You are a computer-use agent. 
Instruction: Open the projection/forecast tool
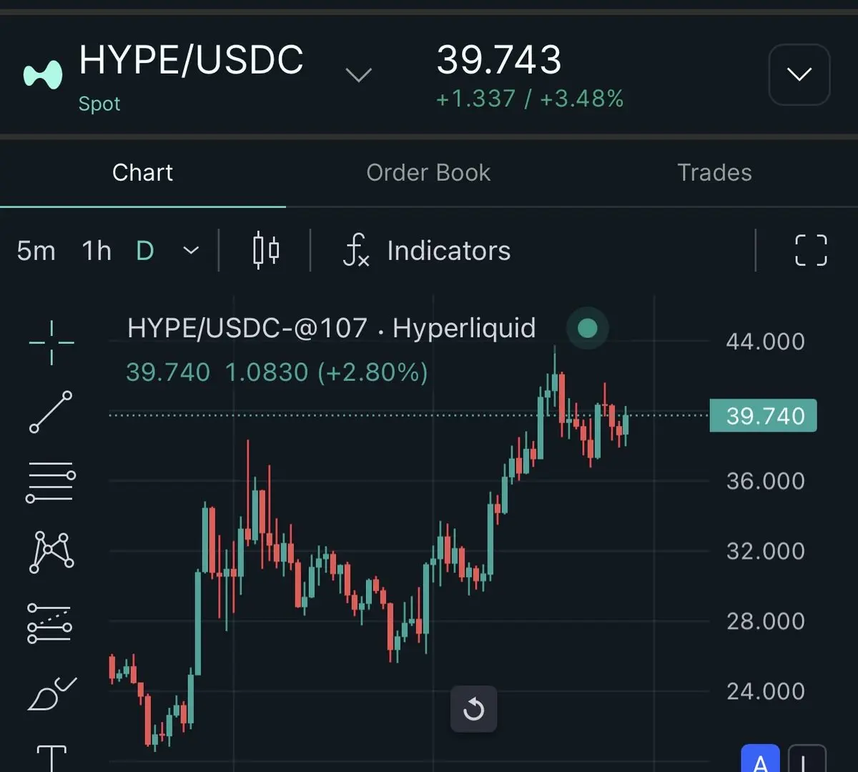(49, 623)
